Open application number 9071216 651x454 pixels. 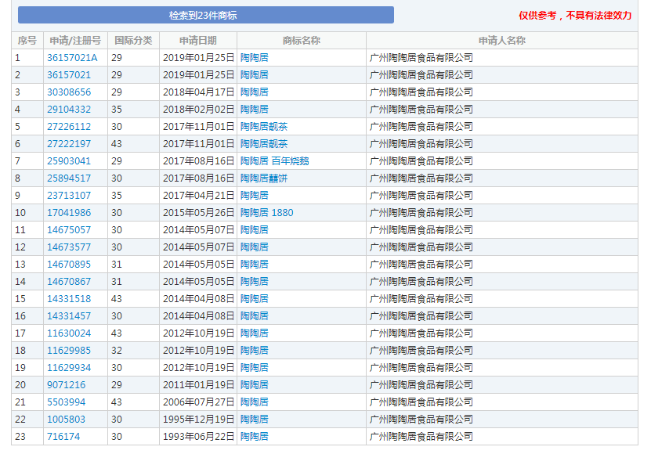coord(66,384)
